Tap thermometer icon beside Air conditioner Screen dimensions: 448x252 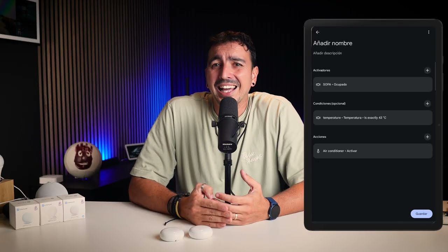318,151
